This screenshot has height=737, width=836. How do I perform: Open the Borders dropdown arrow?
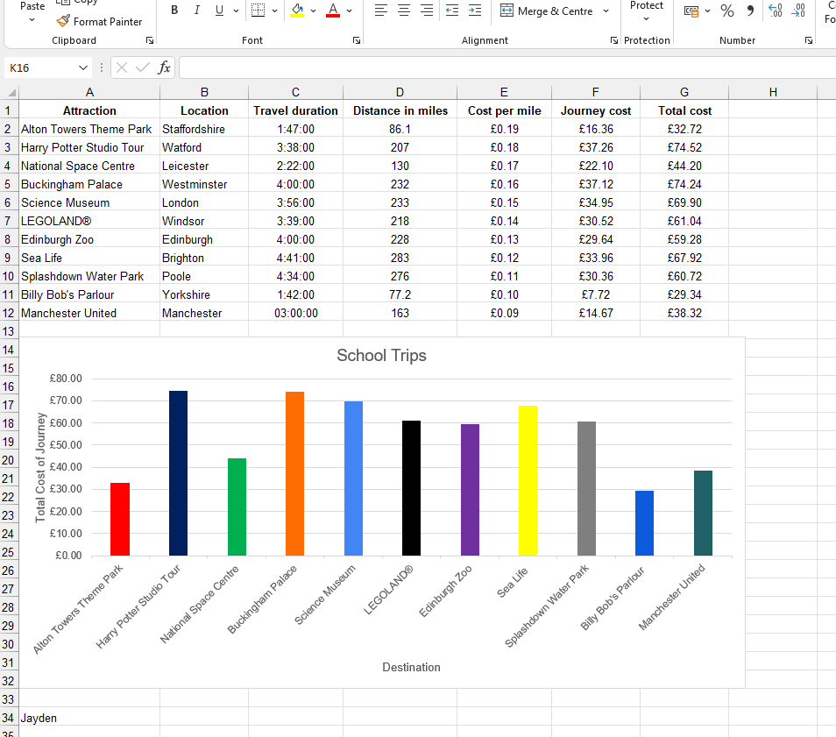(274, 11)
